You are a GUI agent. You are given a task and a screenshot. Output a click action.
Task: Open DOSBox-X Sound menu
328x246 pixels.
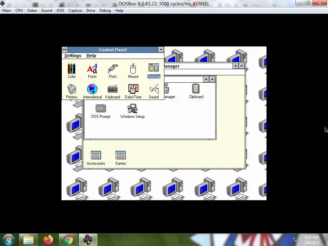(x=46, y=11)
